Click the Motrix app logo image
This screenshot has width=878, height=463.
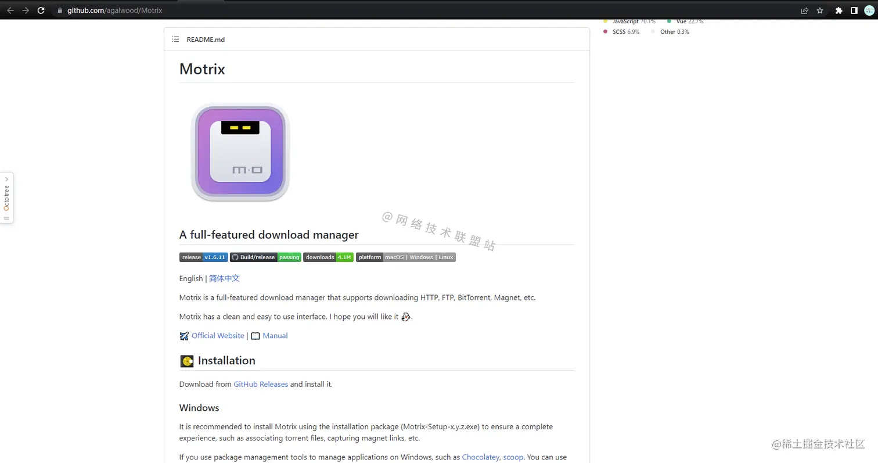pyautogui.click(x=240, y=152)
